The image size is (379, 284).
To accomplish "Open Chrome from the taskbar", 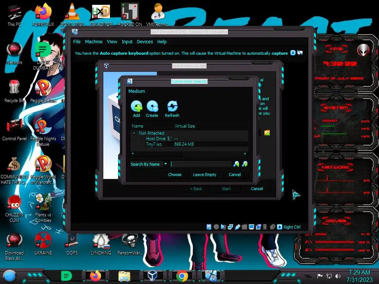I will tap(182, 275).
